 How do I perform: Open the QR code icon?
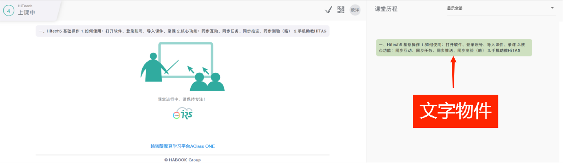point(341,10)
